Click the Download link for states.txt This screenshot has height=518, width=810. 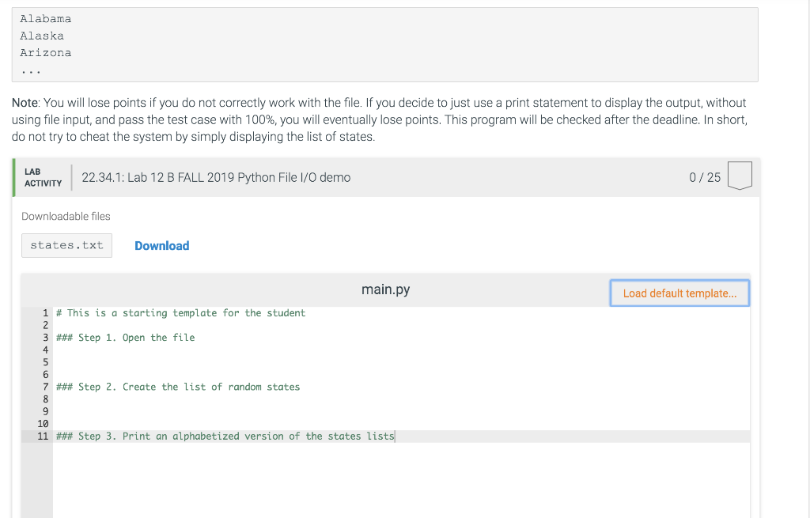click(x=161, y=246)
